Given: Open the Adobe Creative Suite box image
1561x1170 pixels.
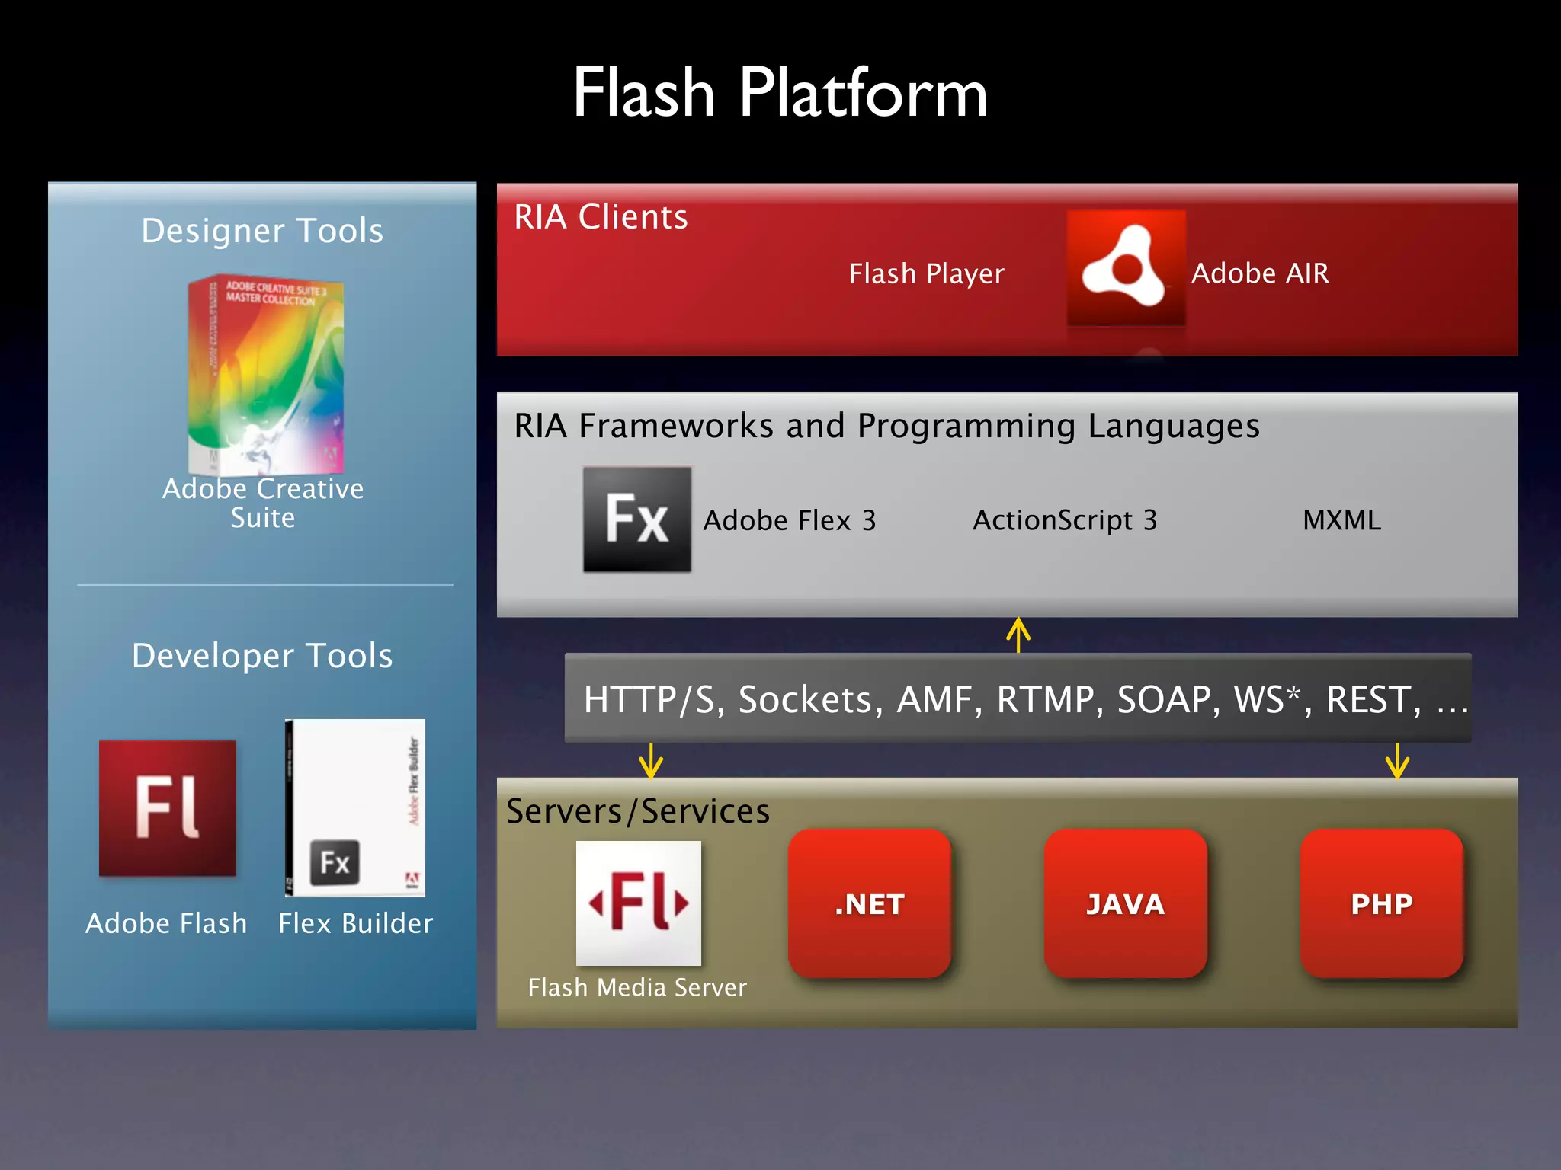Looking at the screenshot, I should coord(266,376).
